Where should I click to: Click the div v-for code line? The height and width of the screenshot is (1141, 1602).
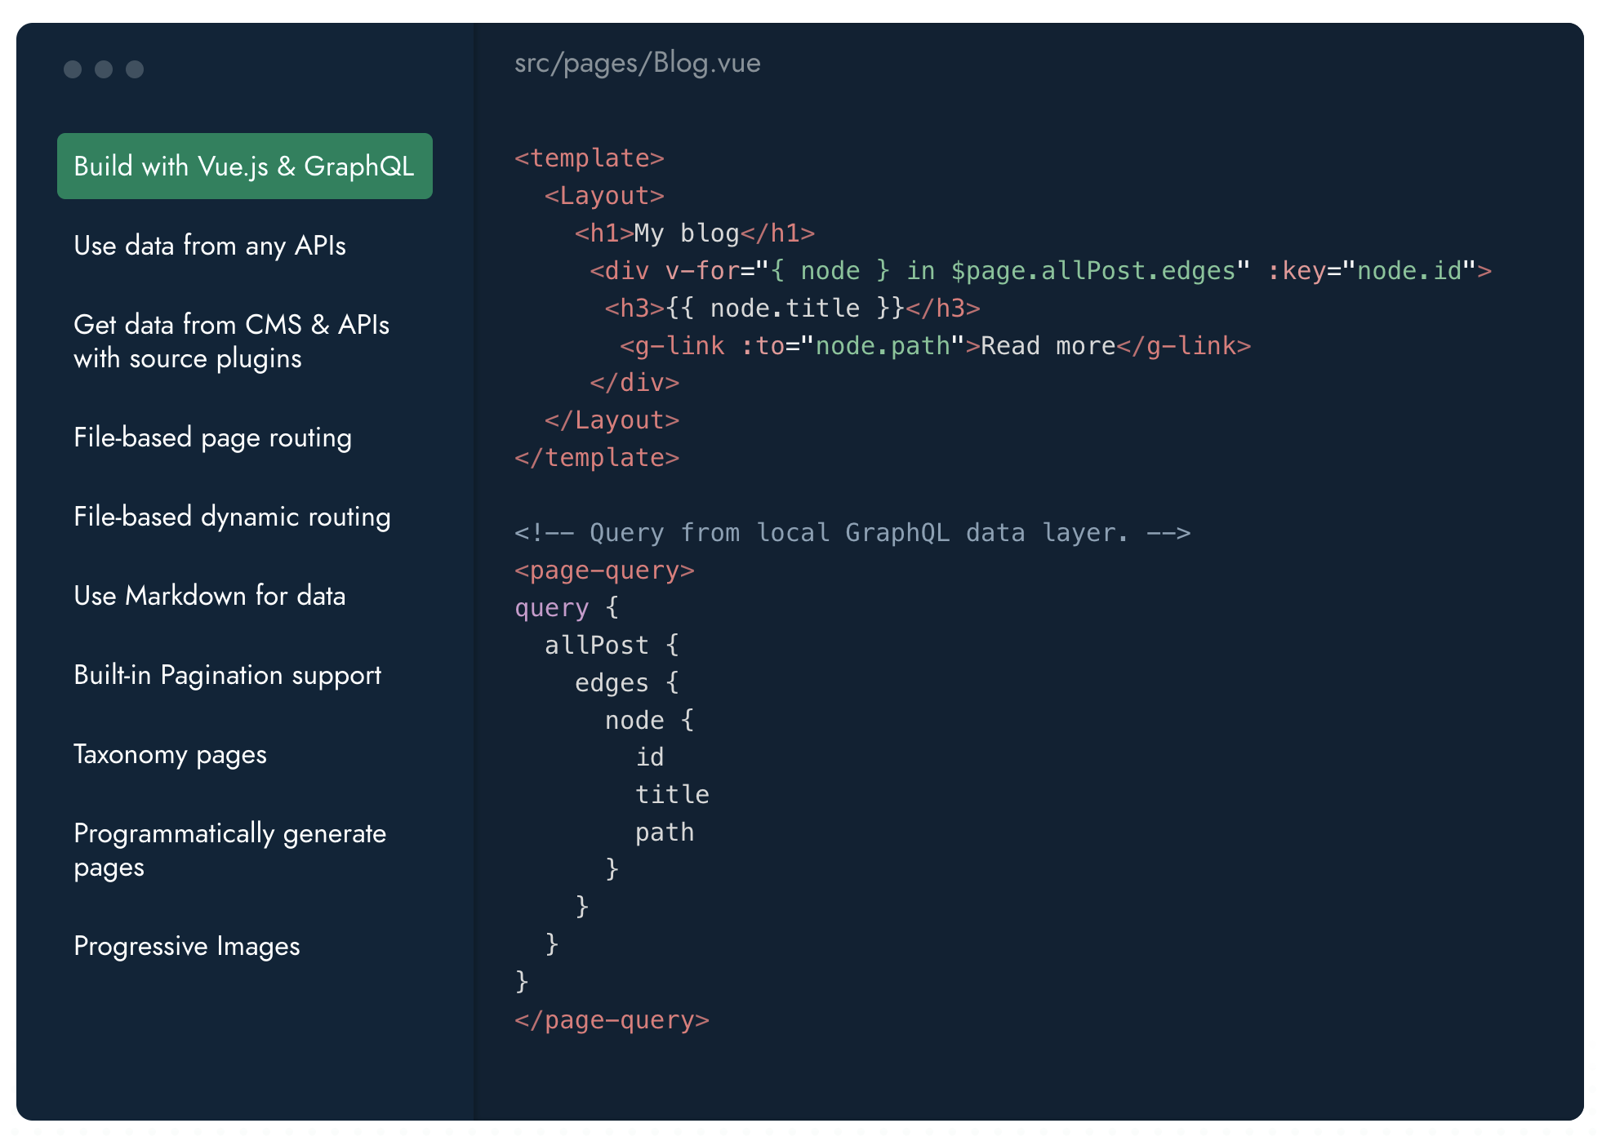pos(1041,270)
